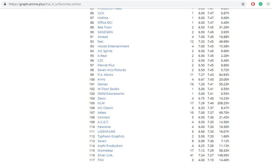Open the DMM.futureworks link
Screen dimensions: 272x166
tap(111, 94)
